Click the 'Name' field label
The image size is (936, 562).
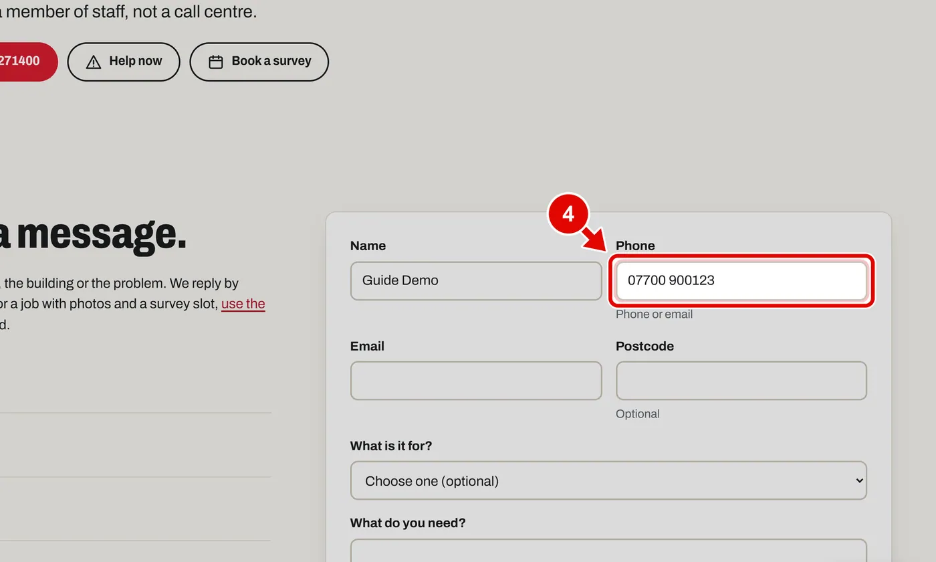pos(368,246)
